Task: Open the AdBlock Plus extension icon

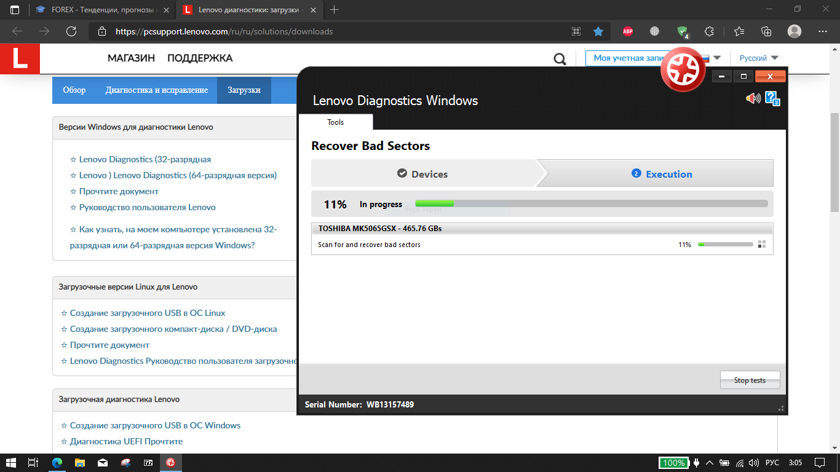Action: (627, 31)
